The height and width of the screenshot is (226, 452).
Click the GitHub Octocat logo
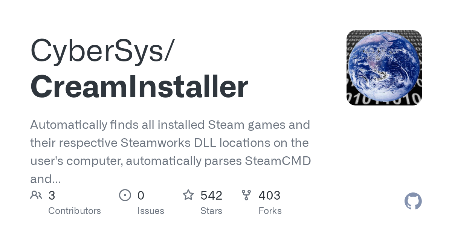click(x=413, y=201)
